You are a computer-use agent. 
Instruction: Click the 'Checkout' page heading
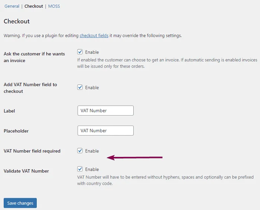17,21
